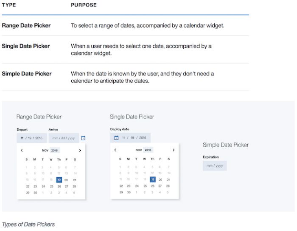Go to previous month in Single picker
Image resolution: width=297 pixels, height=231 pixels.
(115, 150)
